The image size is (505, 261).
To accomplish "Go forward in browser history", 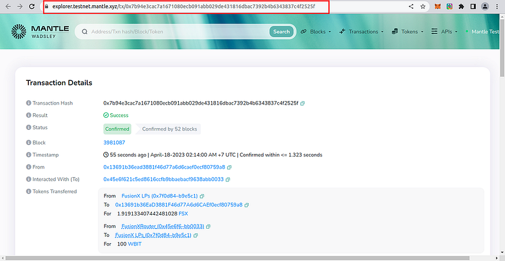I will point(20,6).
